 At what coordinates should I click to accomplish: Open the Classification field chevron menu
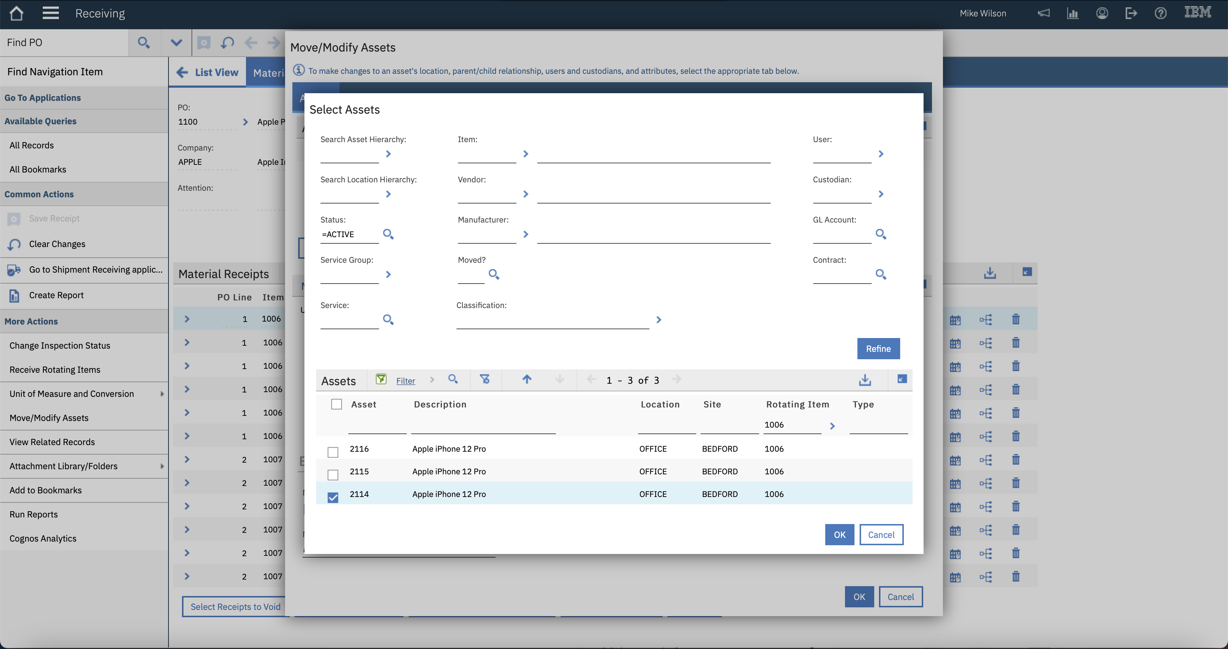[658, 320]
